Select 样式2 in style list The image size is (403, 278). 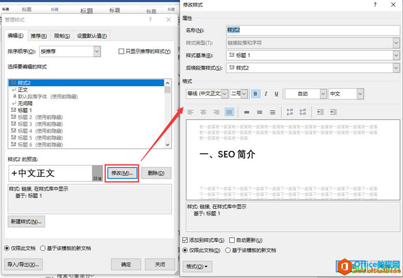pyautogui.click(x=86, y=83)
